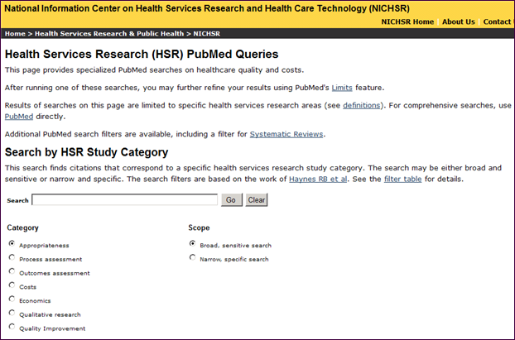Set scope to Narrow, specific search
The height and width of the screenshot is (340, 515).
pos(192,257)
